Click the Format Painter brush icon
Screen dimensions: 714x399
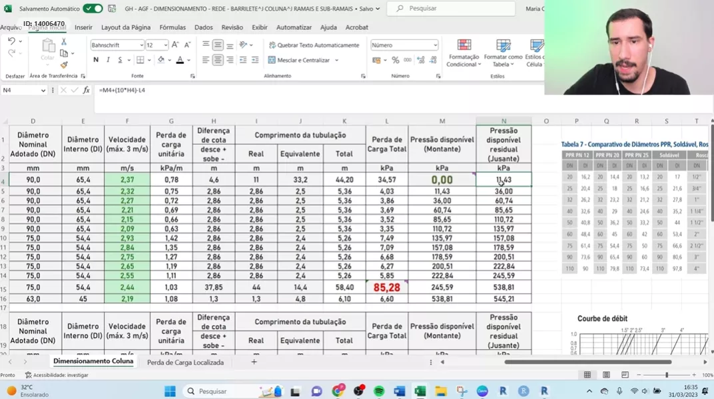(x=64, y=65)
